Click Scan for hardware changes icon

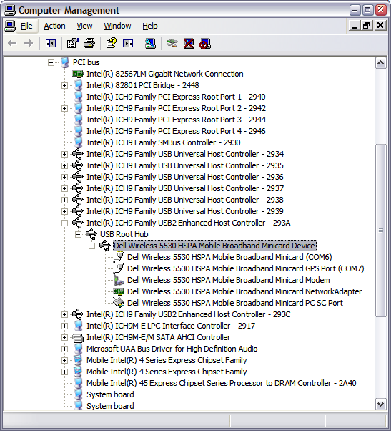click(x=150, y=43)
